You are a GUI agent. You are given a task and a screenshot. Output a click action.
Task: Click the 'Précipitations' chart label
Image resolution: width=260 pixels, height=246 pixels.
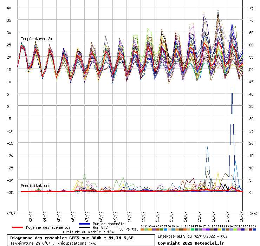35,186
